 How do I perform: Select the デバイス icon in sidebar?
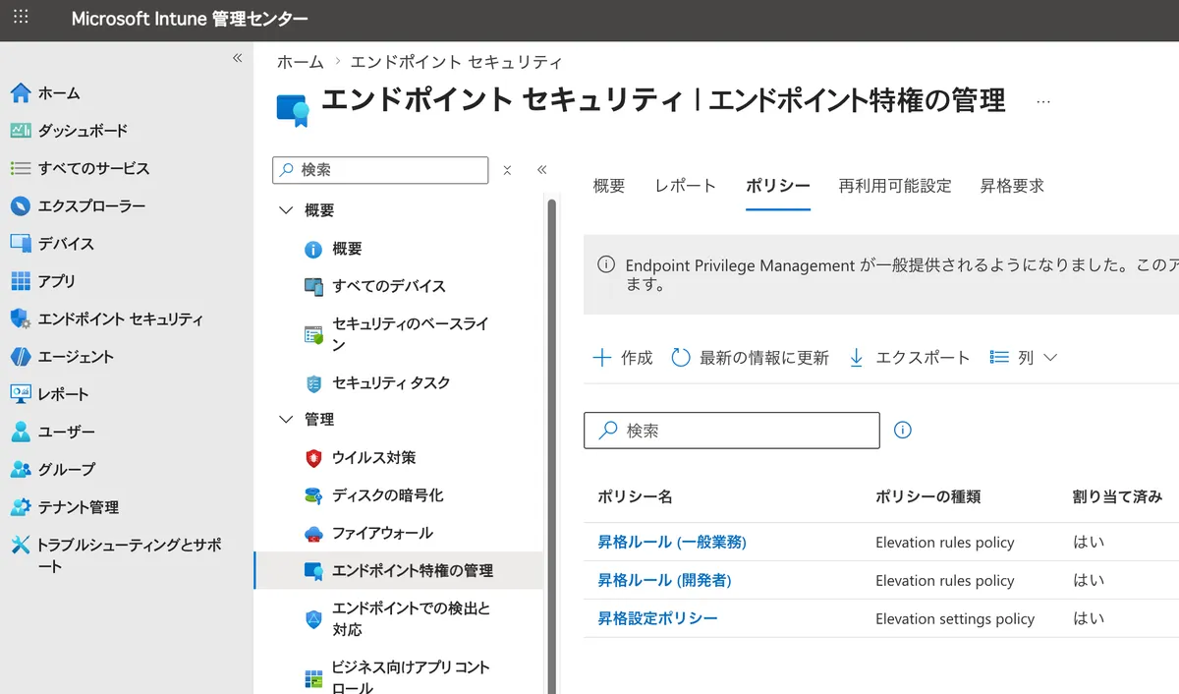(21, 244)
